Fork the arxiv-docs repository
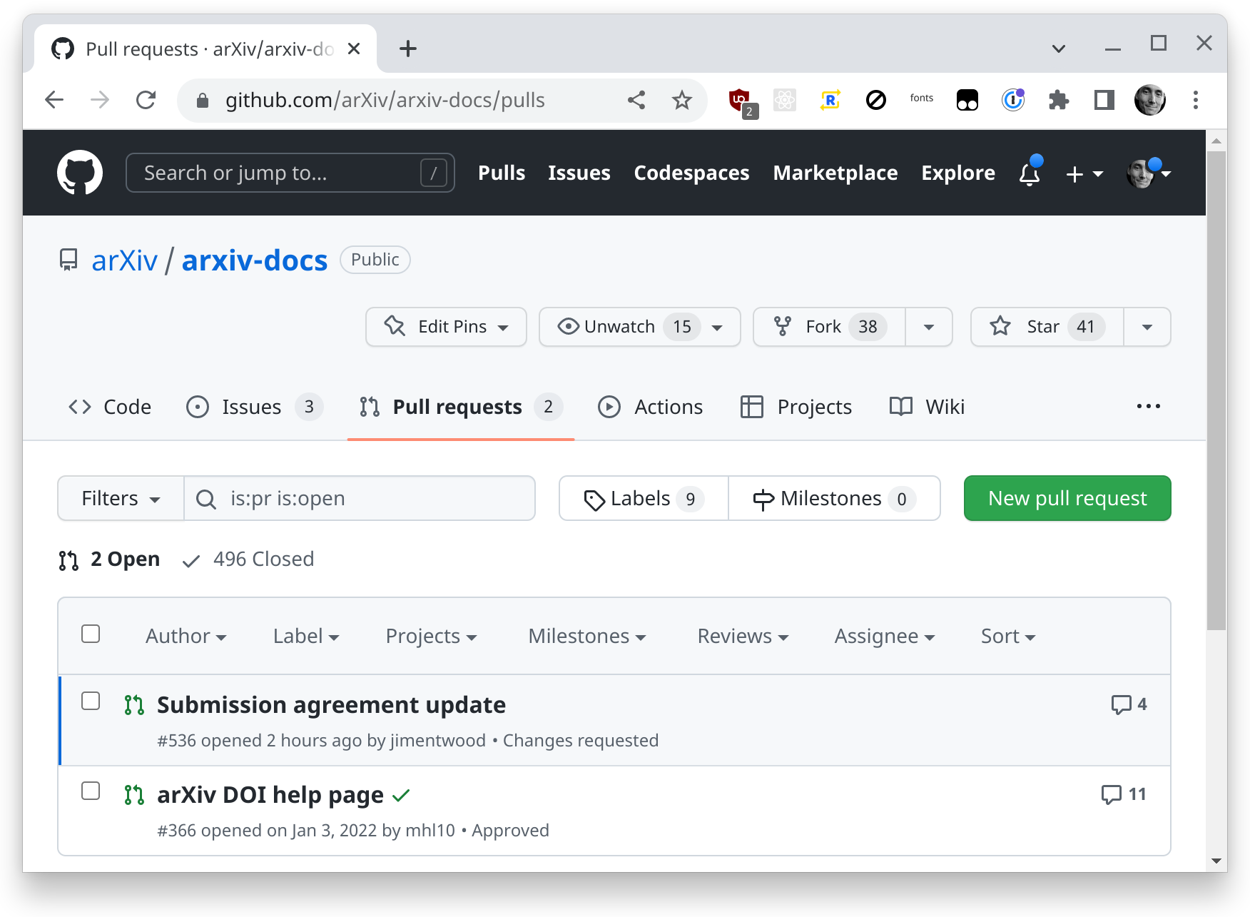 pos(829,327)
